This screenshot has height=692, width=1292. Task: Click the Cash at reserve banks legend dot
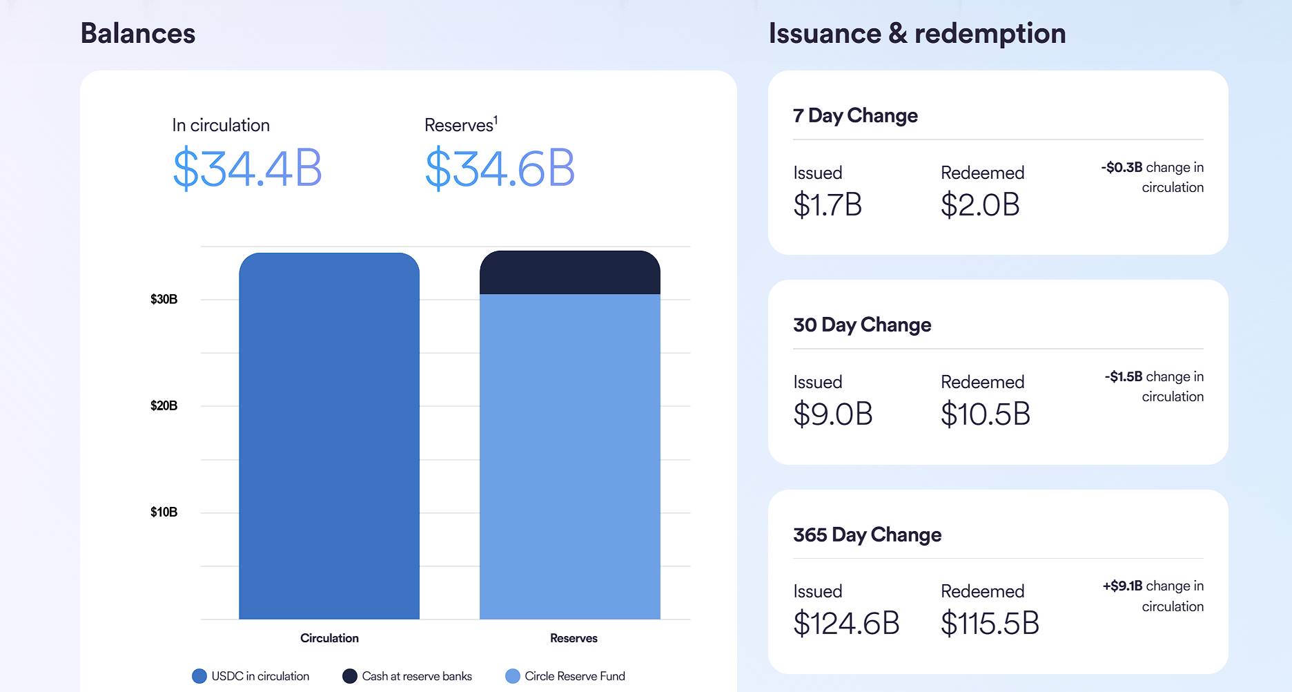350,676
